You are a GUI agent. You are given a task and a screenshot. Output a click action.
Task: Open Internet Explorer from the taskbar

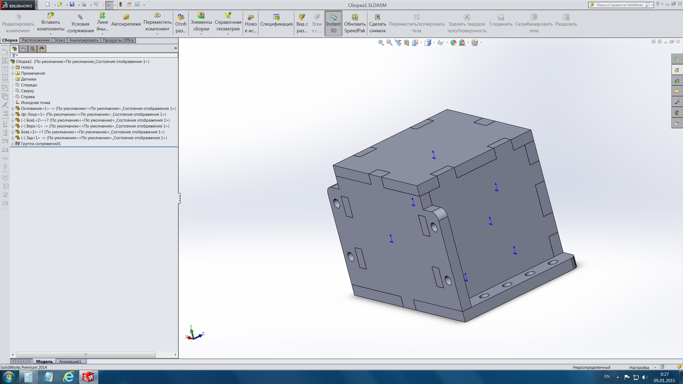[69, 377]
